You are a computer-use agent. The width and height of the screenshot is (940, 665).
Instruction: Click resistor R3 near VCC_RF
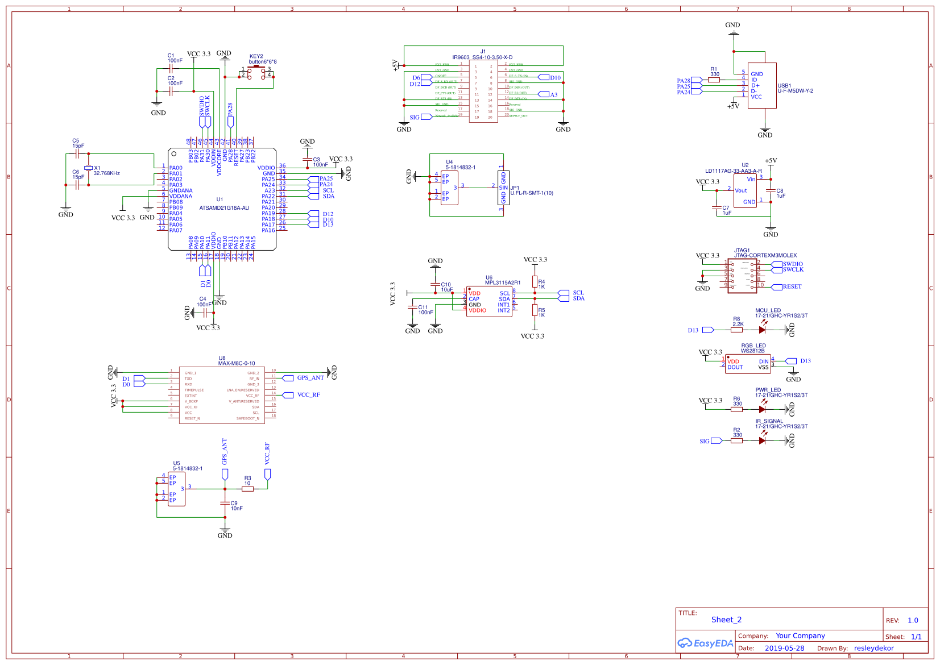(247, 489)
